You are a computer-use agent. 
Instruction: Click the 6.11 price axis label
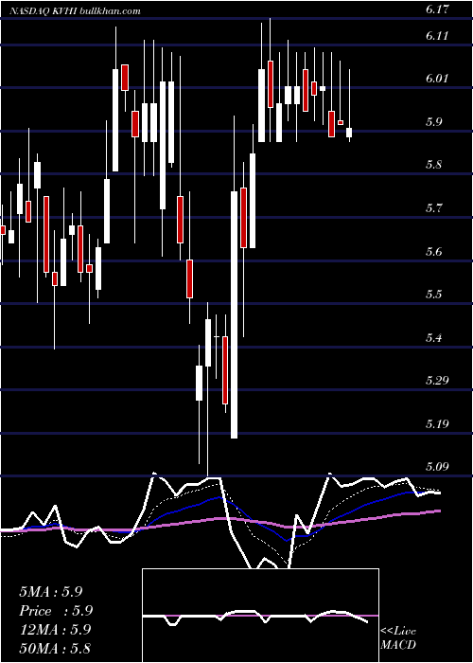click(437, 36)
